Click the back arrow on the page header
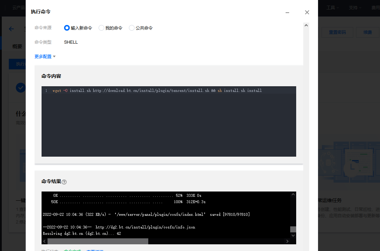 pyautogui.click(x=11, y=29)
